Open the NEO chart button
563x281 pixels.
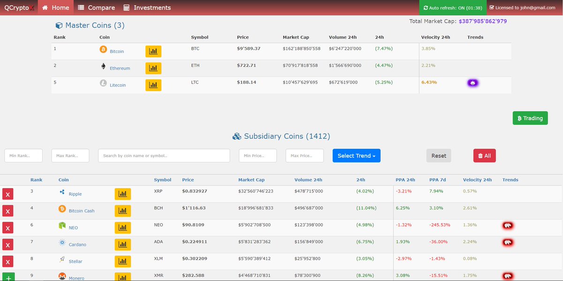(123, 228)
